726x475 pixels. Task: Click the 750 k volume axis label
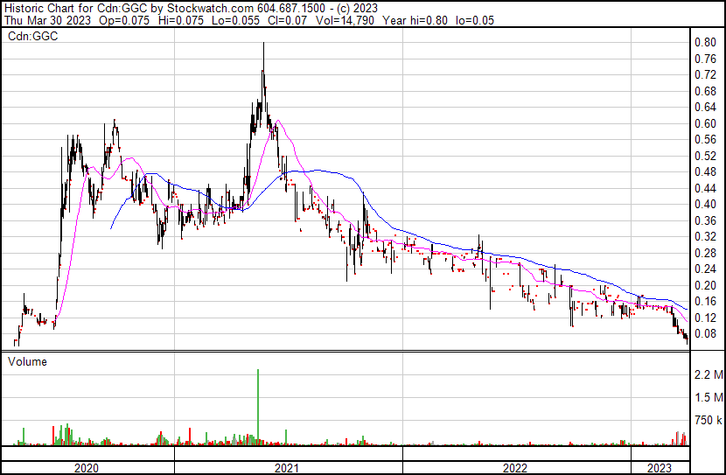(708, 421)
